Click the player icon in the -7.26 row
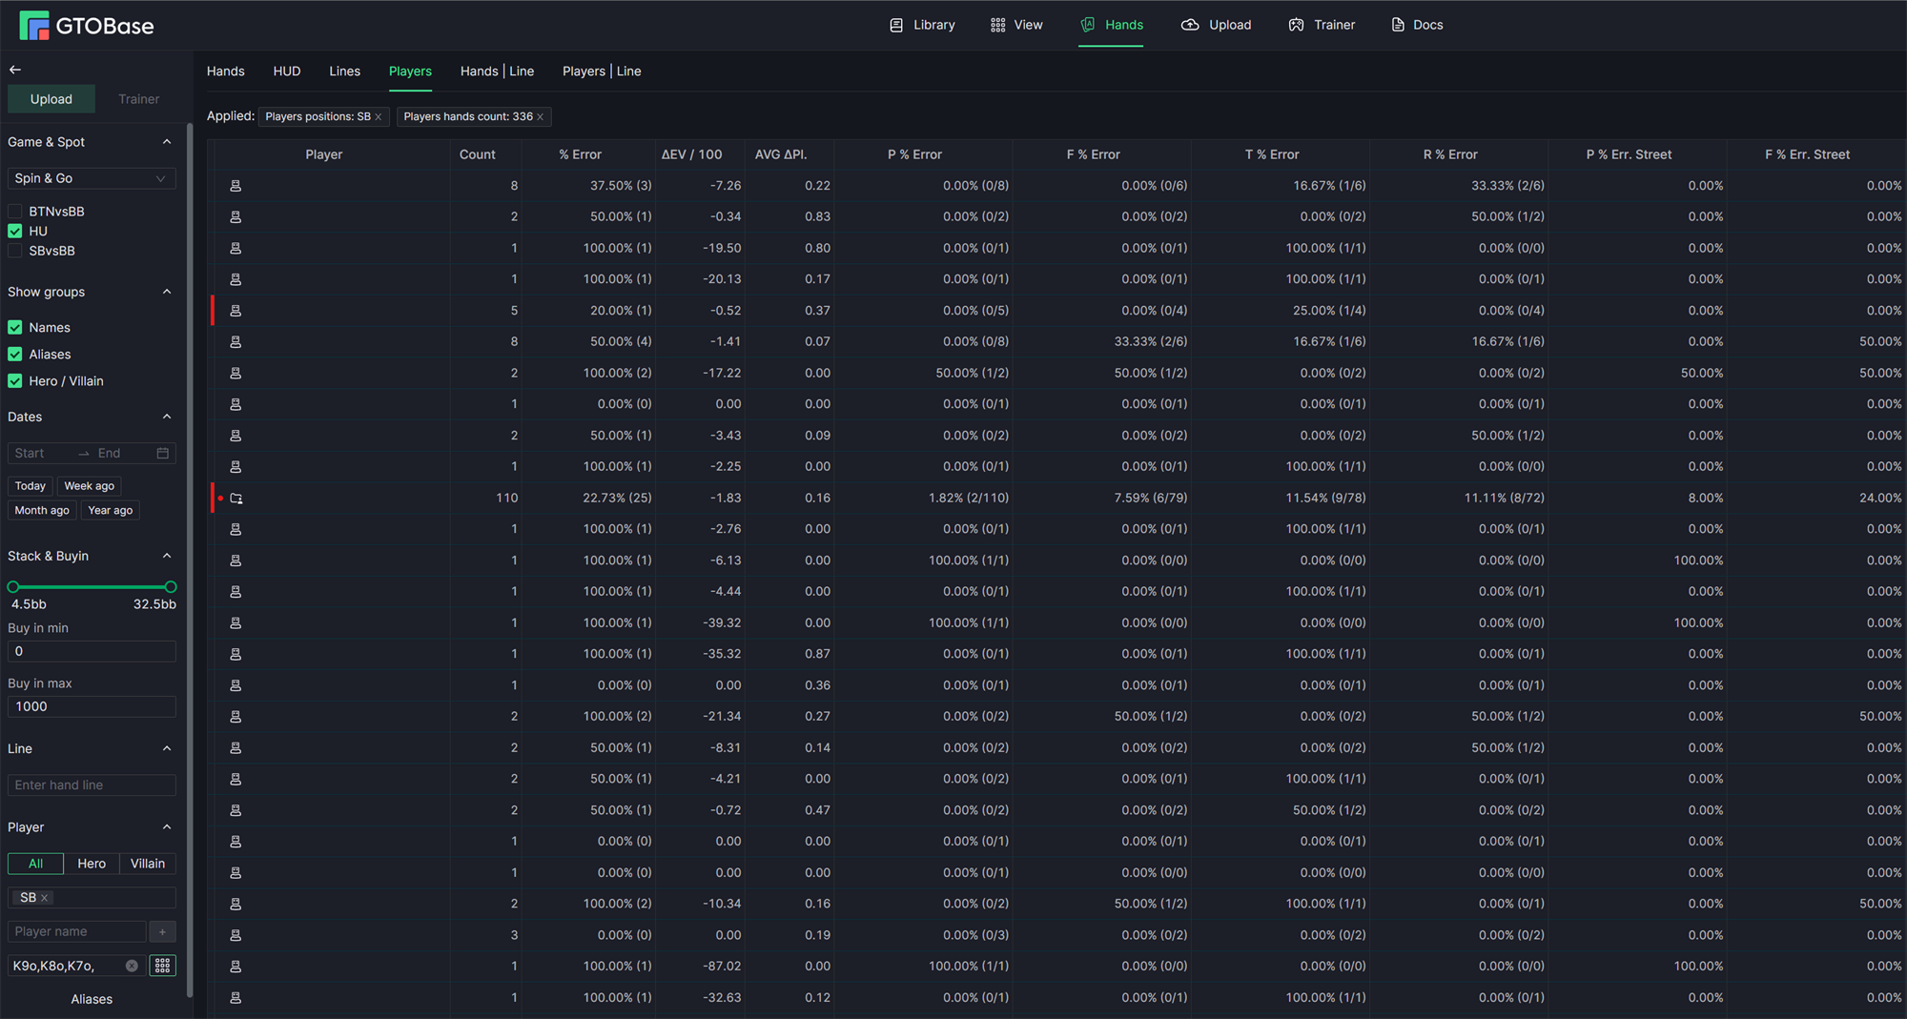 236,186
